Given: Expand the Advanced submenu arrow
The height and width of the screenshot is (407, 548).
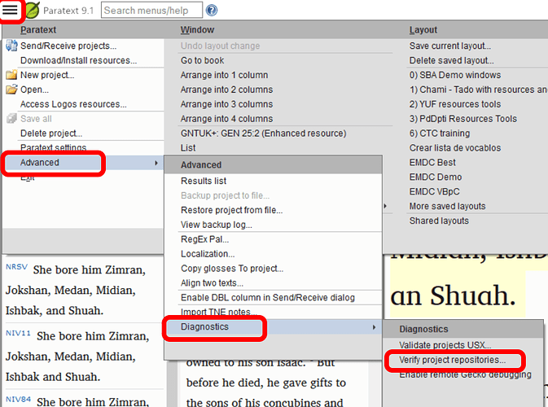Looking at the screenshot, I should pyautogui.click(x=156, y=163).
